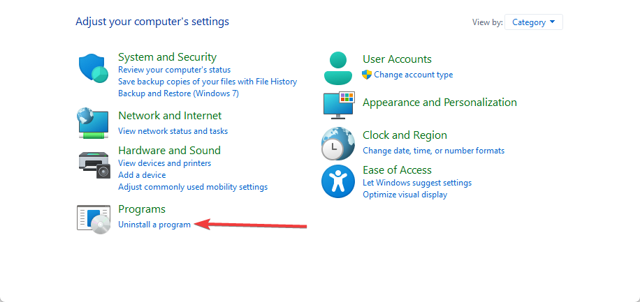The height and width of the screenshot is (302, 640).
Task: Open the Network and Internet globe icon
Action: [x=93, y=123]
